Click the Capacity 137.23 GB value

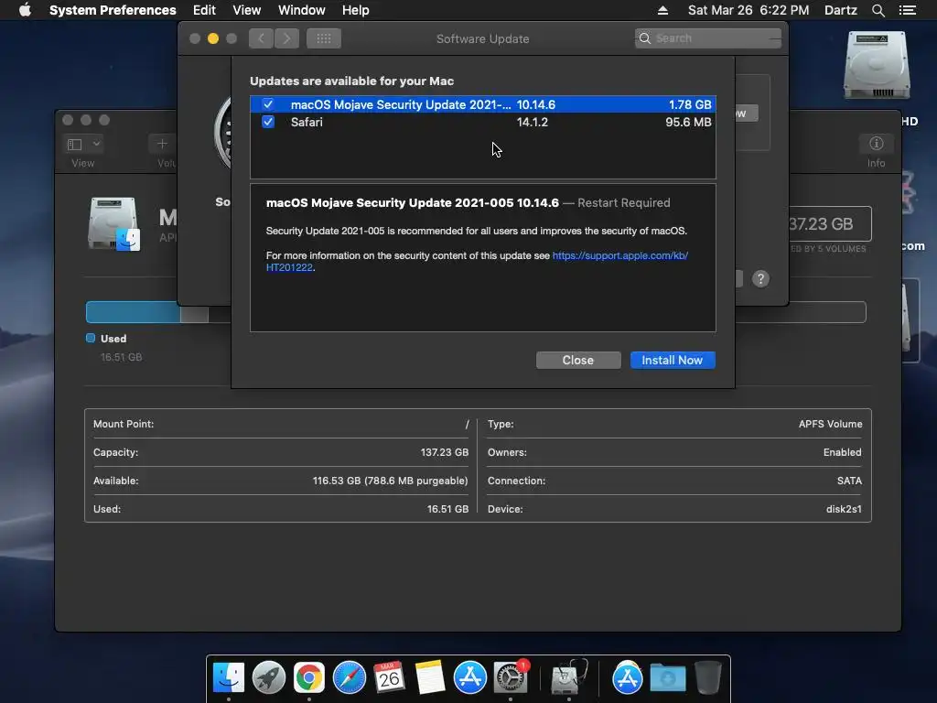[445, 452]
